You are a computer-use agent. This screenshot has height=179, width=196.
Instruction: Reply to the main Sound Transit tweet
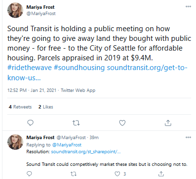coord(30,123)
